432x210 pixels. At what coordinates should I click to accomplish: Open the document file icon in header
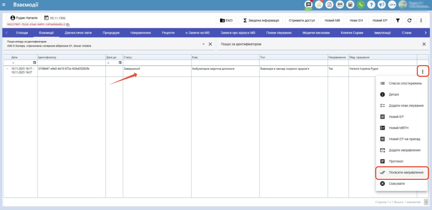[x=330, y=5]
